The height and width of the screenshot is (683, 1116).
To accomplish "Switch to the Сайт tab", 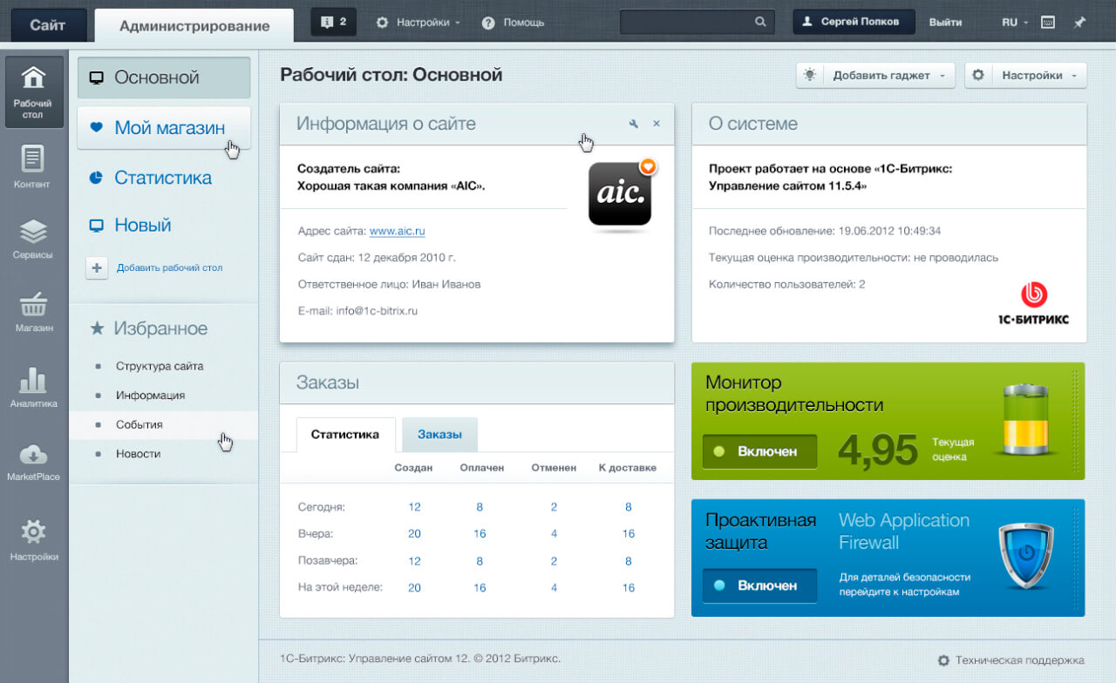I will pos(47,24).
